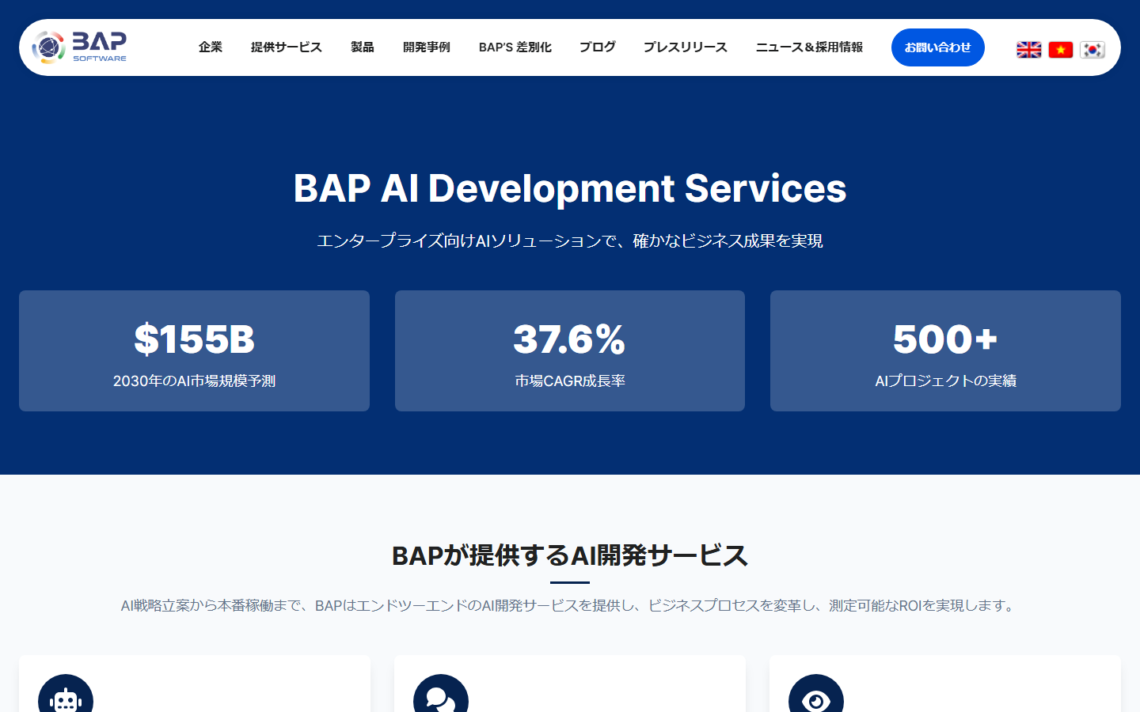Open ニュース＆採用情報 menu
Screen dimensions: 1140x712
(x=809, y=47)
